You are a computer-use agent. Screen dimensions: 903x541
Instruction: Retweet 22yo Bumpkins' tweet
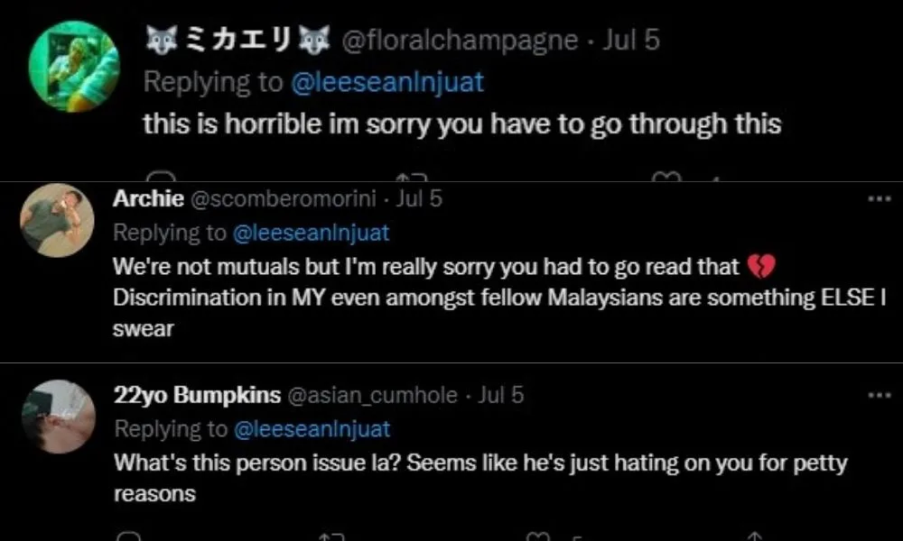[328, 536]
